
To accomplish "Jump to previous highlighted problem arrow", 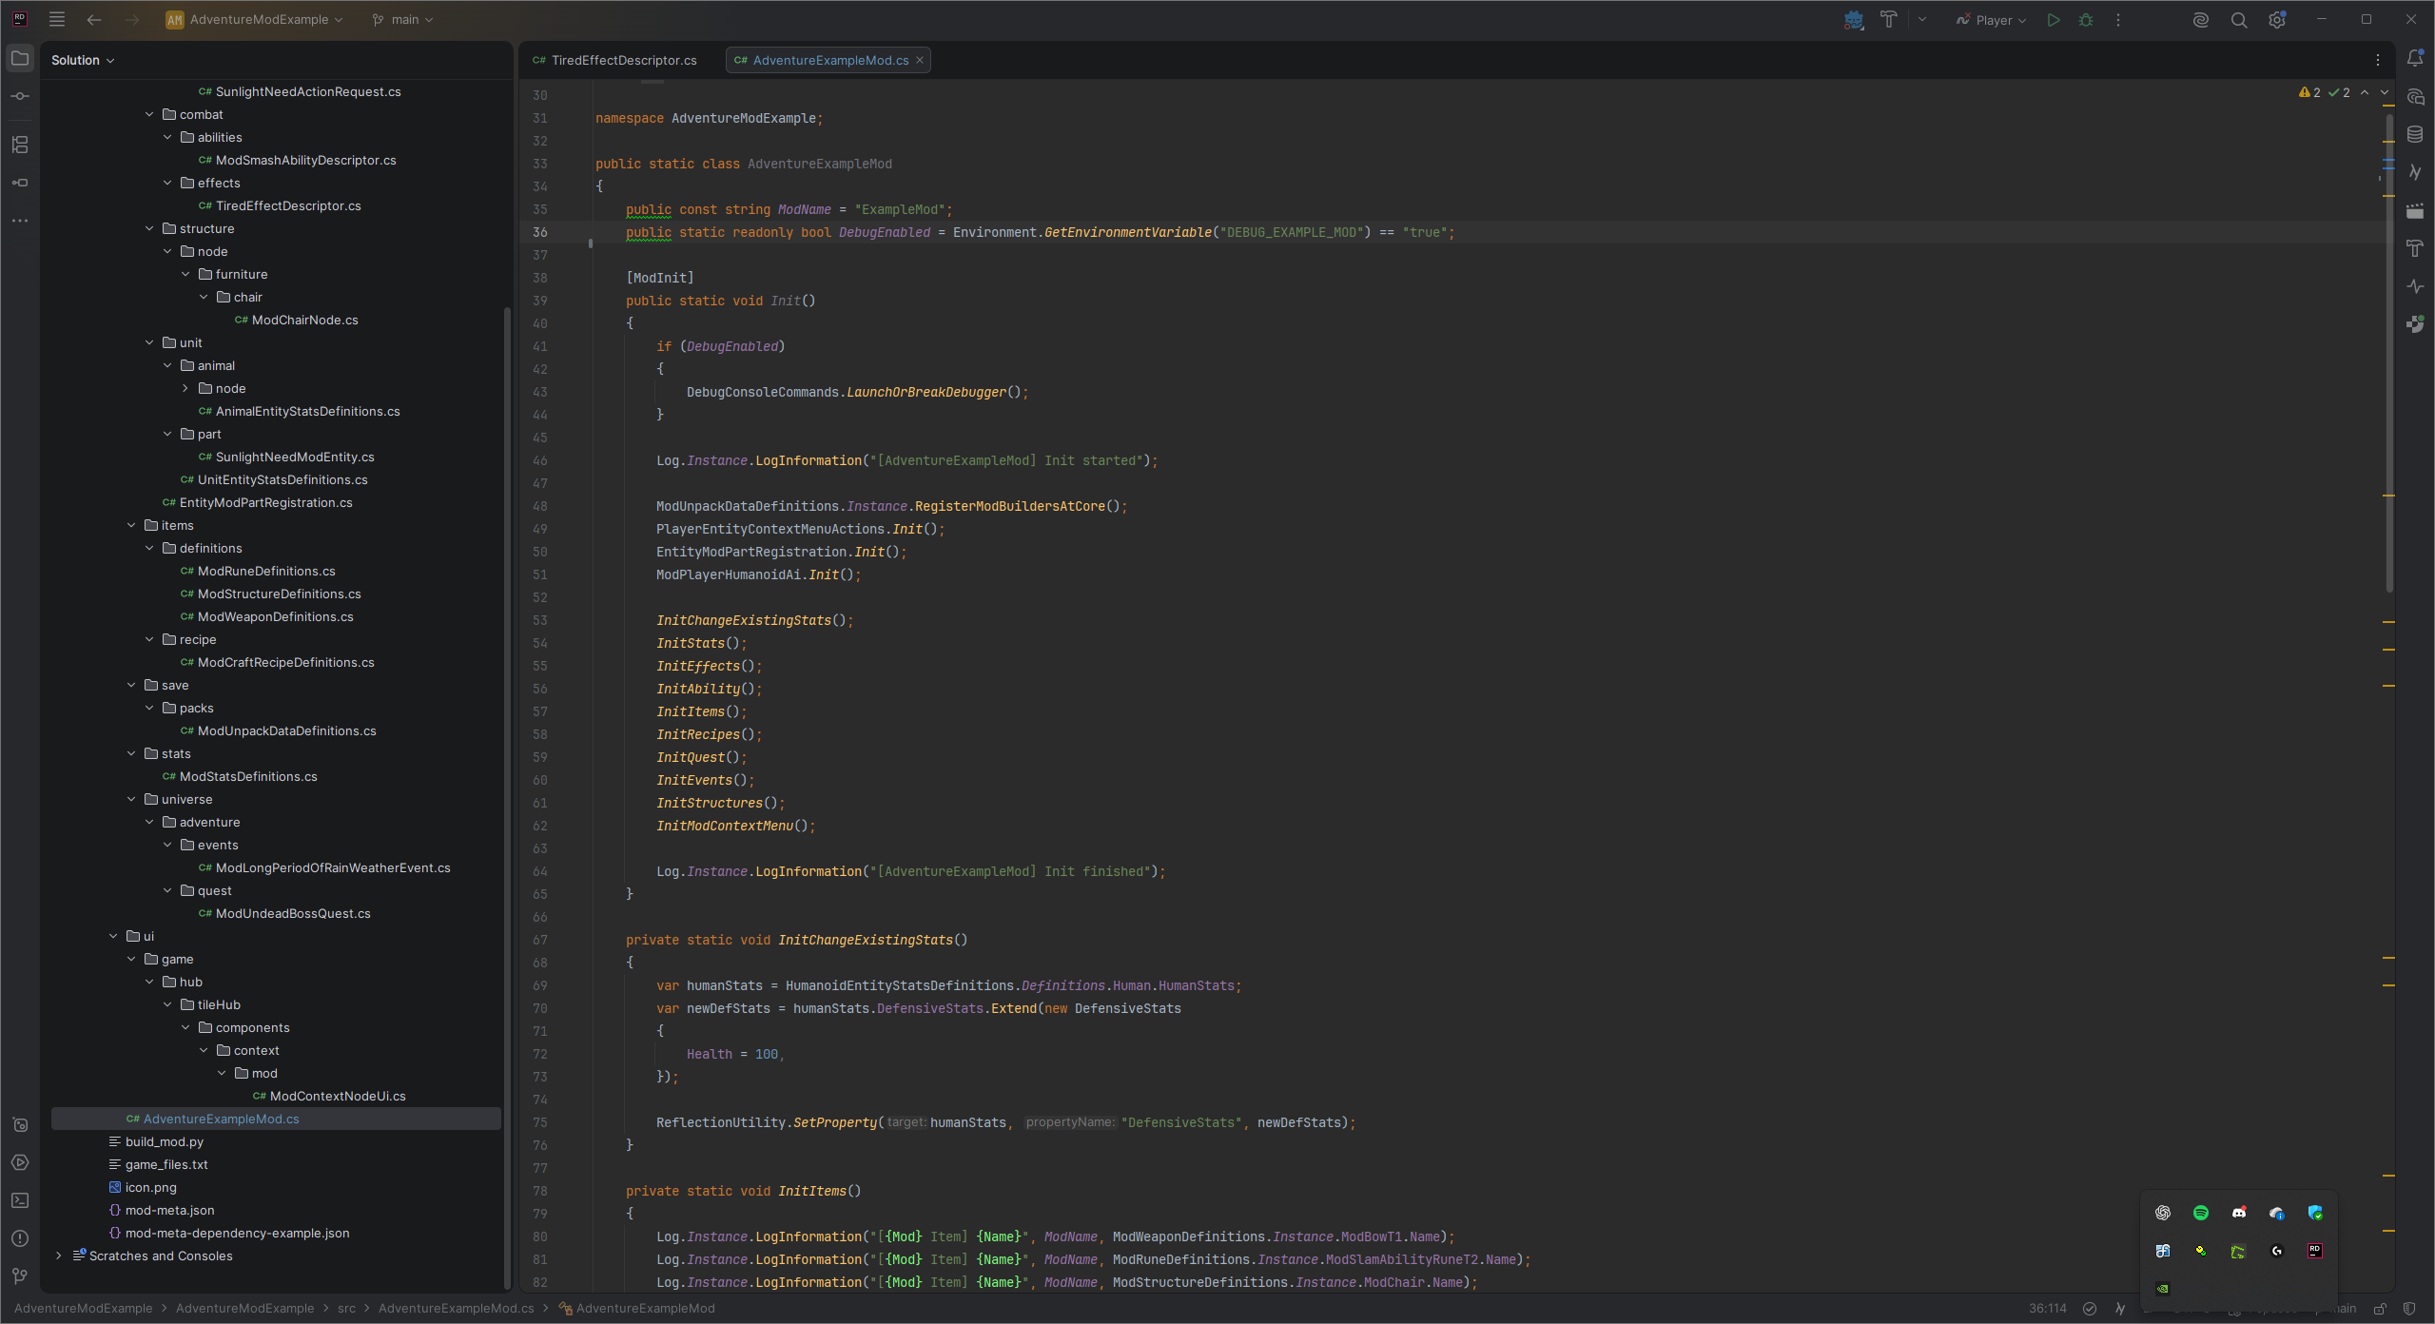I will pyautogui.click(x=2366, y=92).
